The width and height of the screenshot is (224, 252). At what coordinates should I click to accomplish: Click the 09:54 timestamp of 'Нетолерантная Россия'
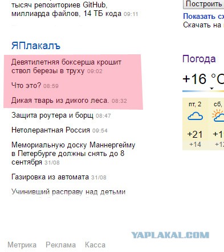[100, 131]
